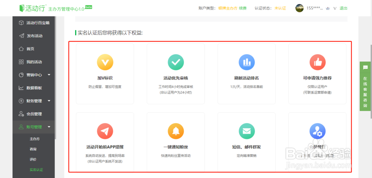Click the green envelope 短信、邮件群发 icon

point(247,131)
